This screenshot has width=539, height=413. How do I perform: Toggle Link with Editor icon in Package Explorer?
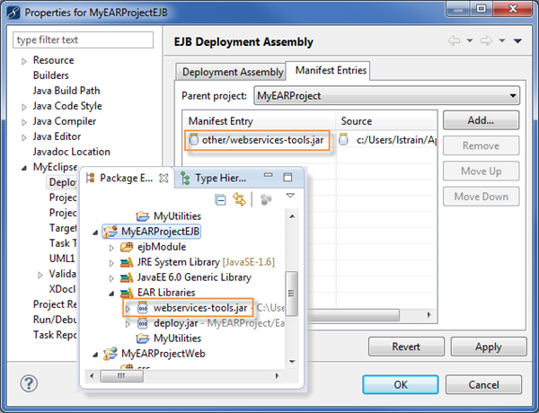[x=240, y=198]
